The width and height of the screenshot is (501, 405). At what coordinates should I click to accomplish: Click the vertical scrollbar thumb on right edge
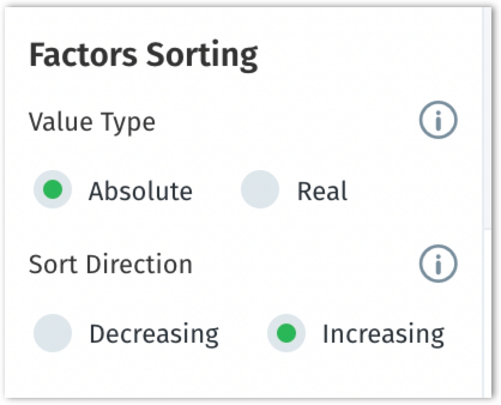[x=487, y=117]
